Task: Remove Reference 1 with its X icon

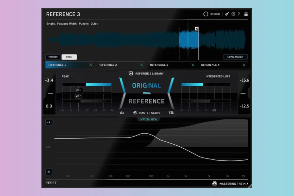Action: [x=90, y=65]
